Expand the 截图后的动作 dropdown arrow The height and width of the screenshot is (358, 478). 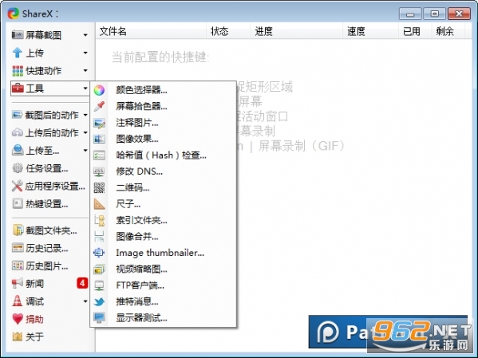[85, 115]
